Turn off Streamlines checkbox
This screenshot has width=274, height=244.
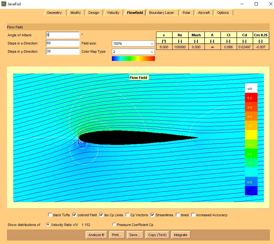152,215
